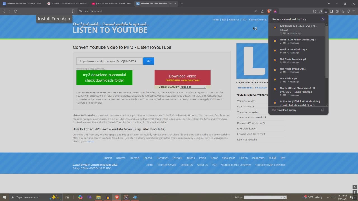Open the Brave Wallet icon
358x201 pixels.
(337, 11)
